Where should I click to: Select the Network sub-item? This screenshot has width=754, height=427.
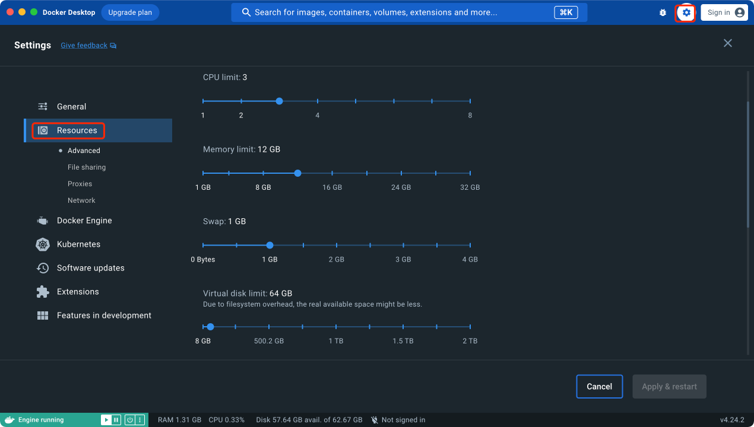point(81,200)
